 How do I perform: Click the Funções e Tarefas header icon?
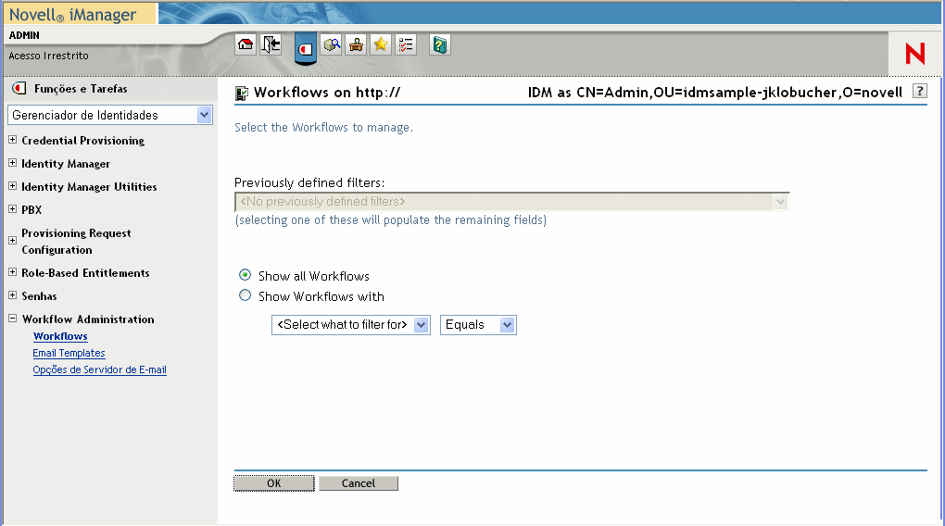pos(19,89)
